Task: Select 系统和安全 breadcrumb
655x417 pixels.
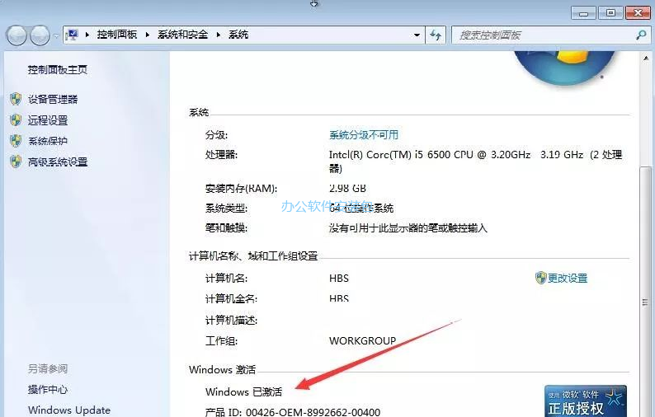Action: [x=182, y=35]
